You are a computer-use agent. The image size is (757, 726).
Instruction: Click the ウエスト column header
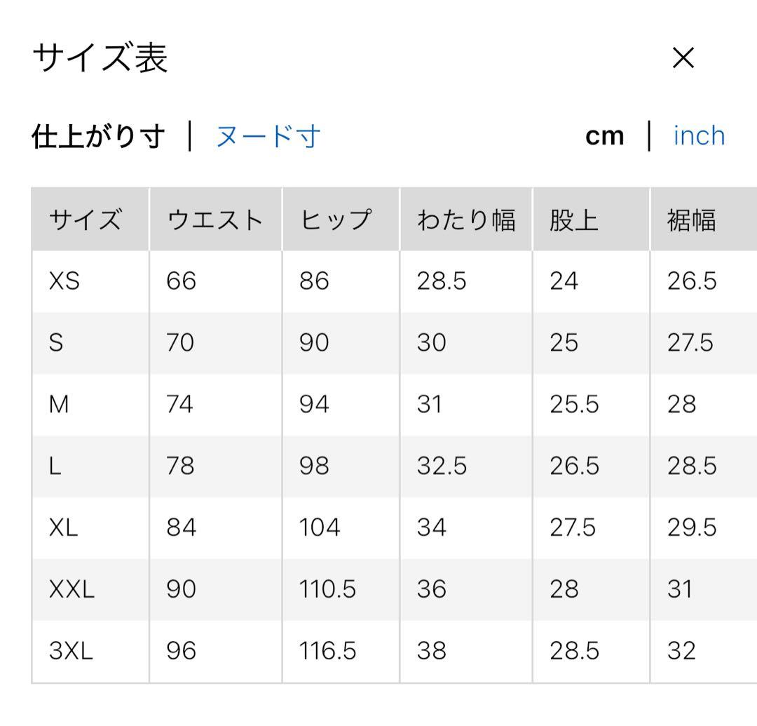214,220
